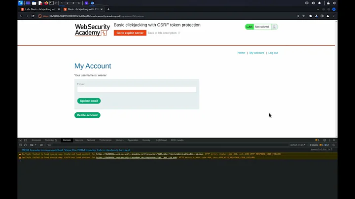Switch to workspace 2

pos(67,3)
